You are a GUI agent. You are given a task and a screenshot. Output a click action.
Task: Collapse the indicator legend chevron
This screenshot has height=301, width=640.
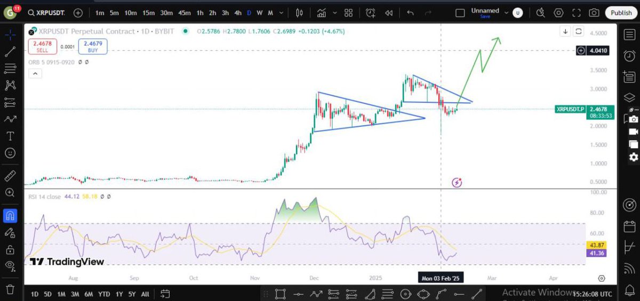(34, 74)
